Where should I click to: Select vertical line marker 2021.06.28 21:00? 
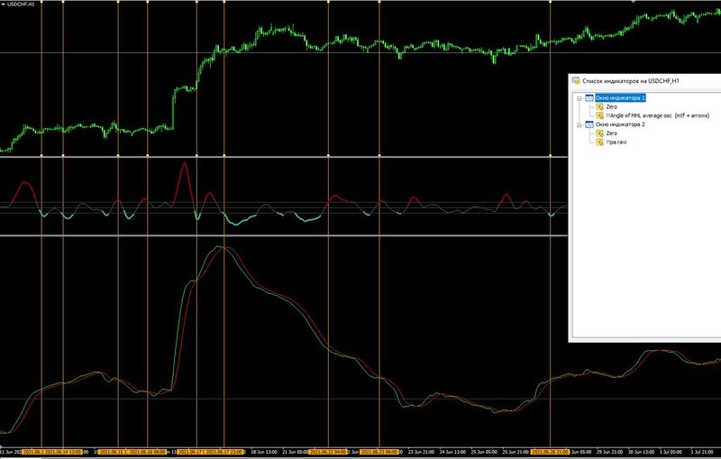550,452
